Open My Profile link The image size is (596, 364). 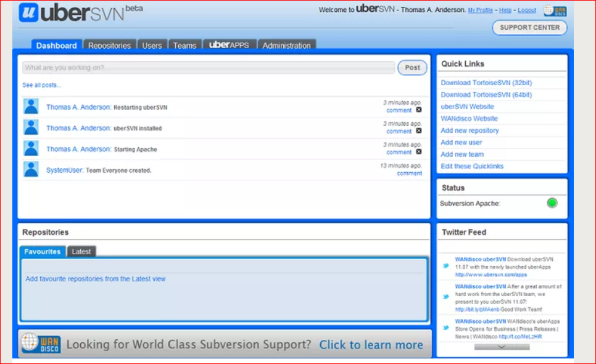(x=480, y=10)
